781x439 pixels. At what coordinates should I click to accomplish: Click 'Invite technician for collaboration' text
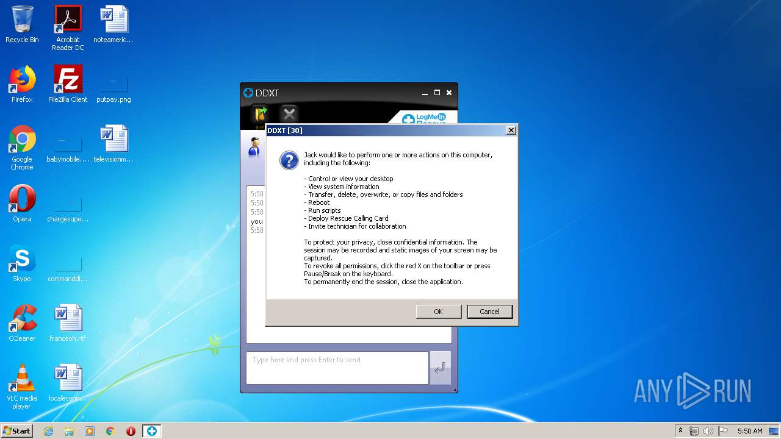tap(355, 226)
